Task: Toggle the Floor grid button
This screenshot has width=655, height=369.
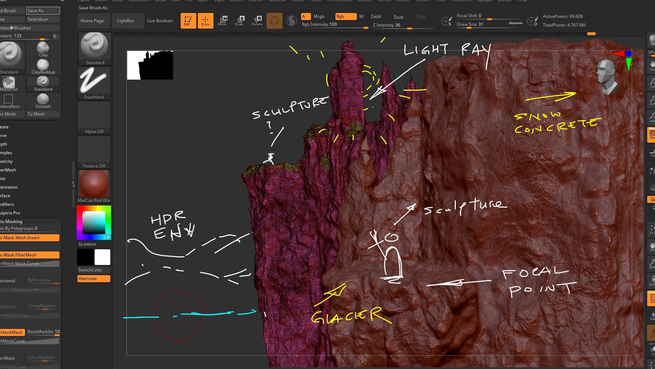Action: click(x=652, y=152)
